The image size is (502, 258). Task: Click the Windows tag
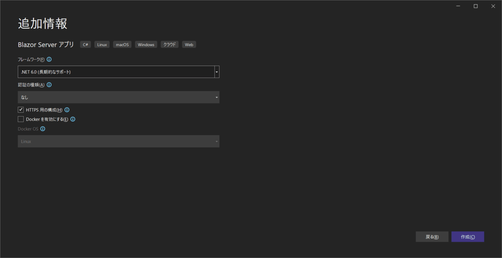click(146, 44)
